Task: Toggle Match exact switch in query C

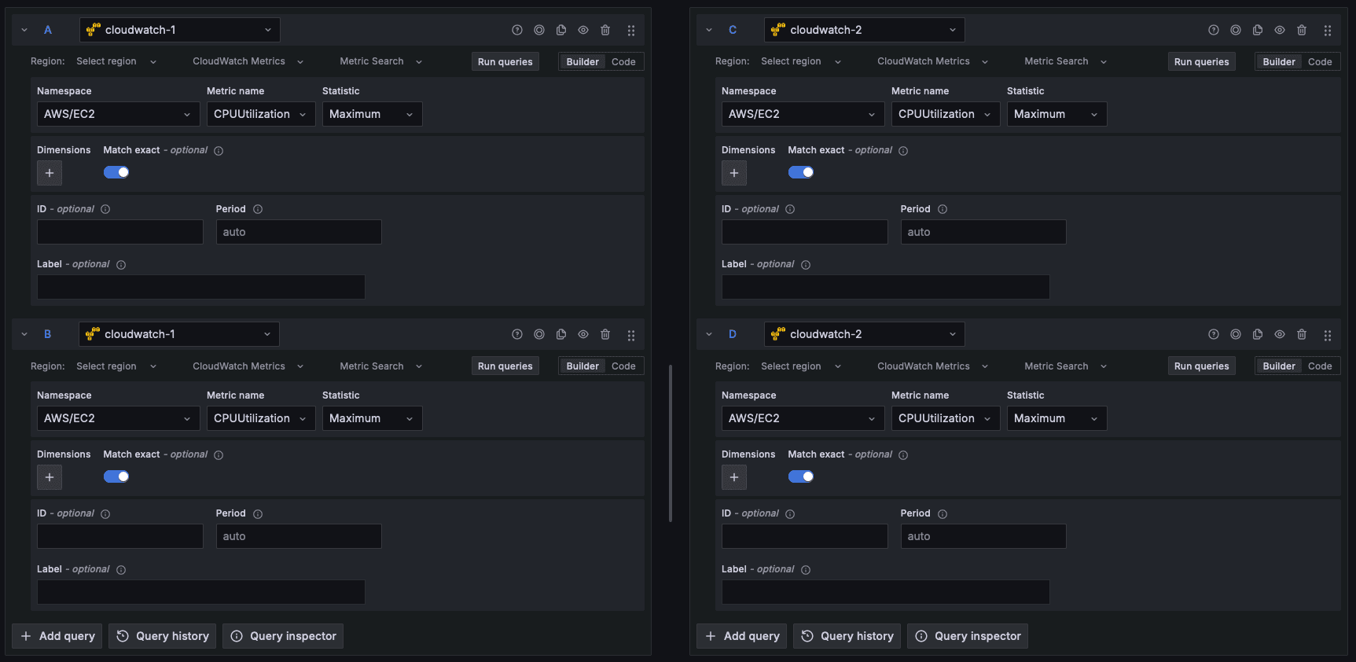Action: point(801,172)
